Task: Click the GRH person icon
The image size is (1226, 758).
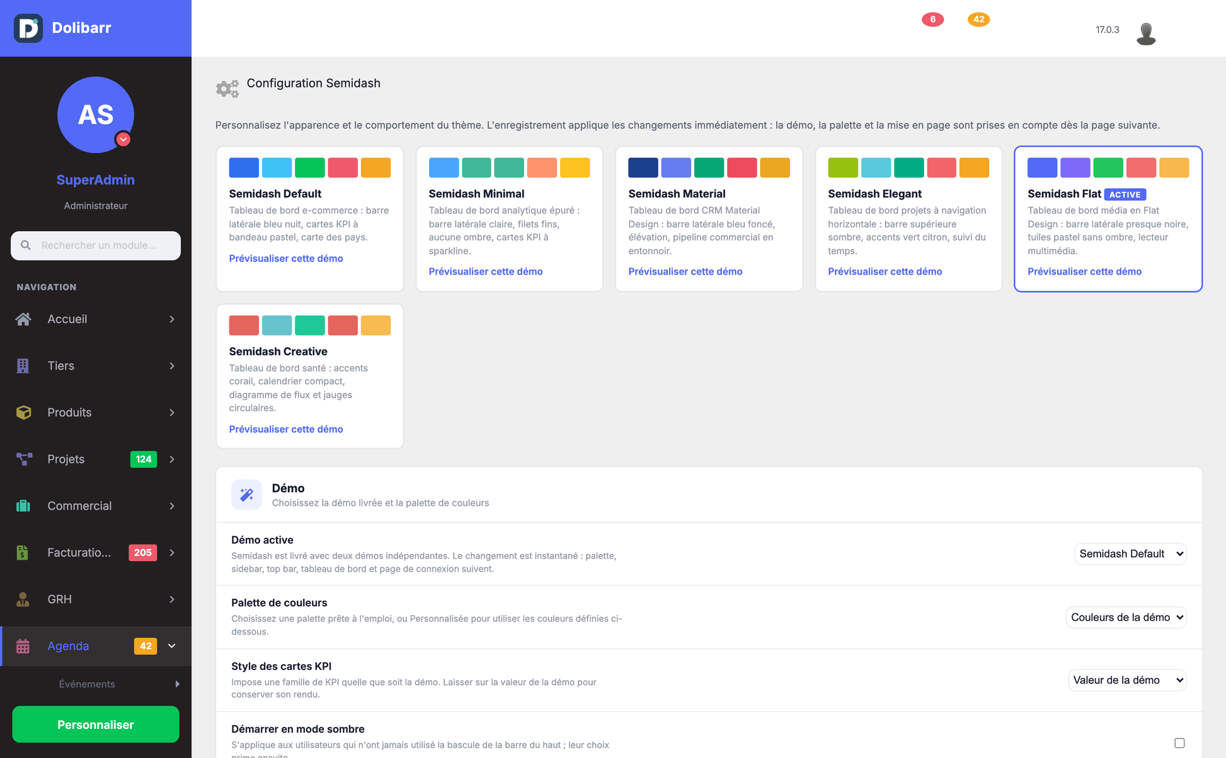Action: pyautogui.click(x=23, y=599)
